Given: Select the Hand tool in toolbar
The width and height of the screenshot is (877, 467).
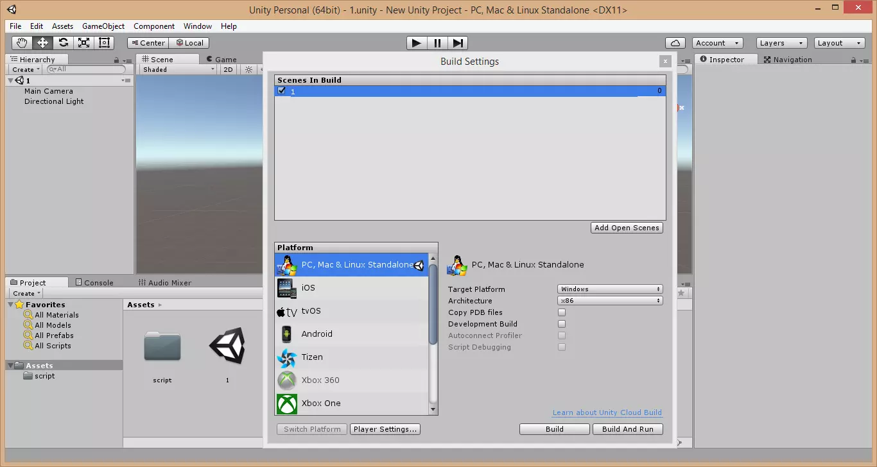Looking at the screenshot, I should 22,43.
